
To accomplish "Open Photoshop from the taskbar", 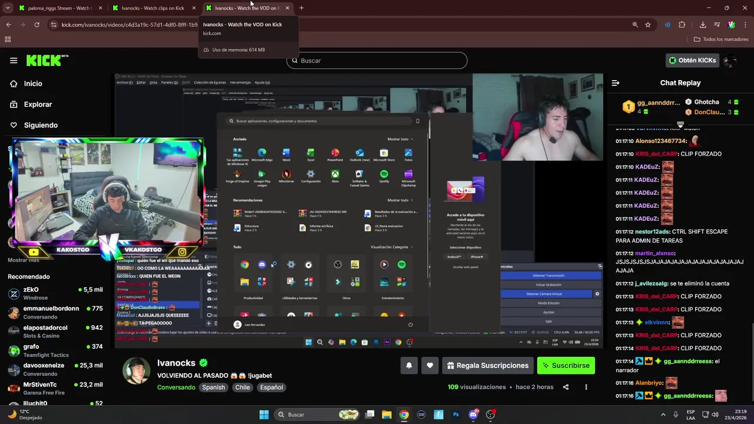I will pyautogui.click(x=456, y=415).
